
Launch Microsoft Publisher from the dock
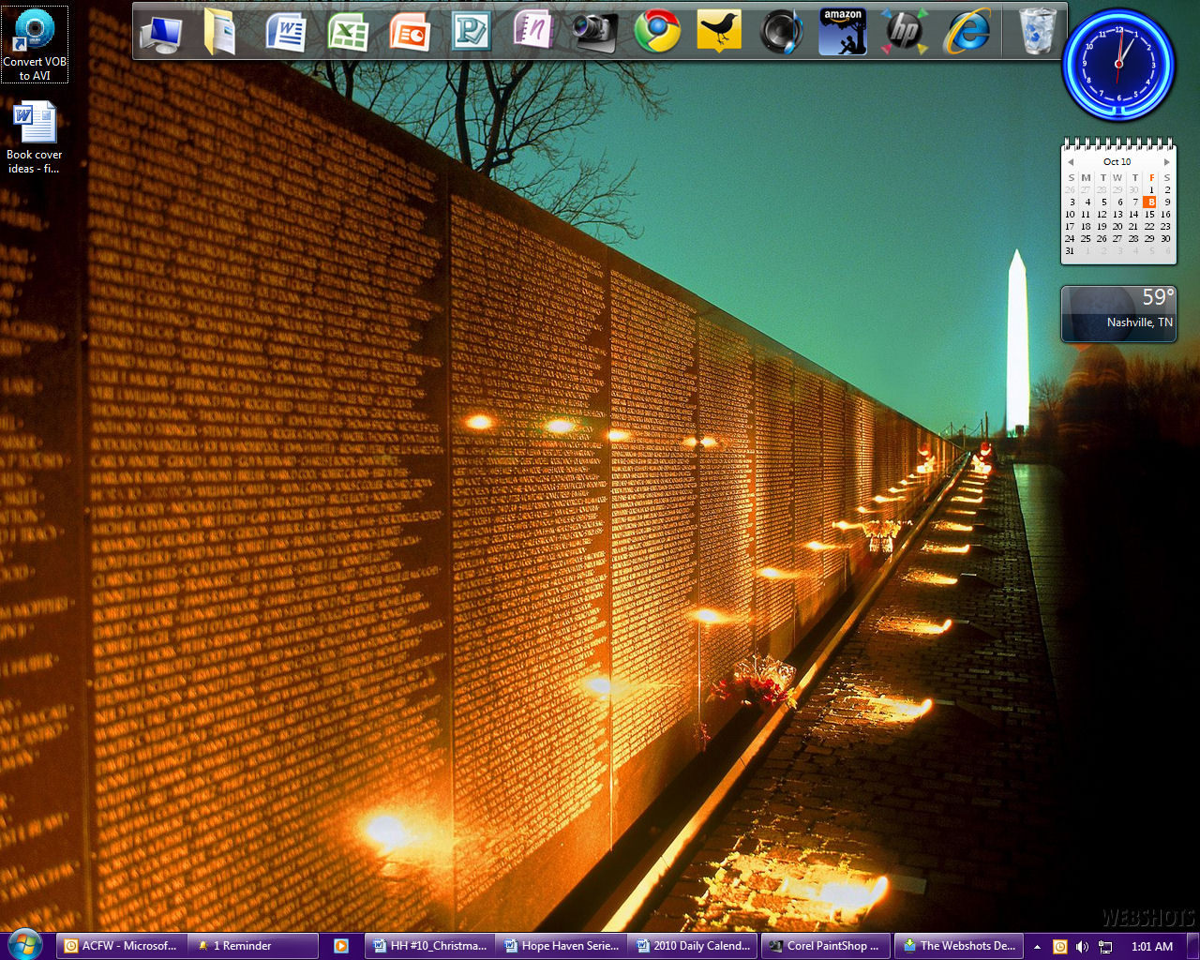[471, 33]
